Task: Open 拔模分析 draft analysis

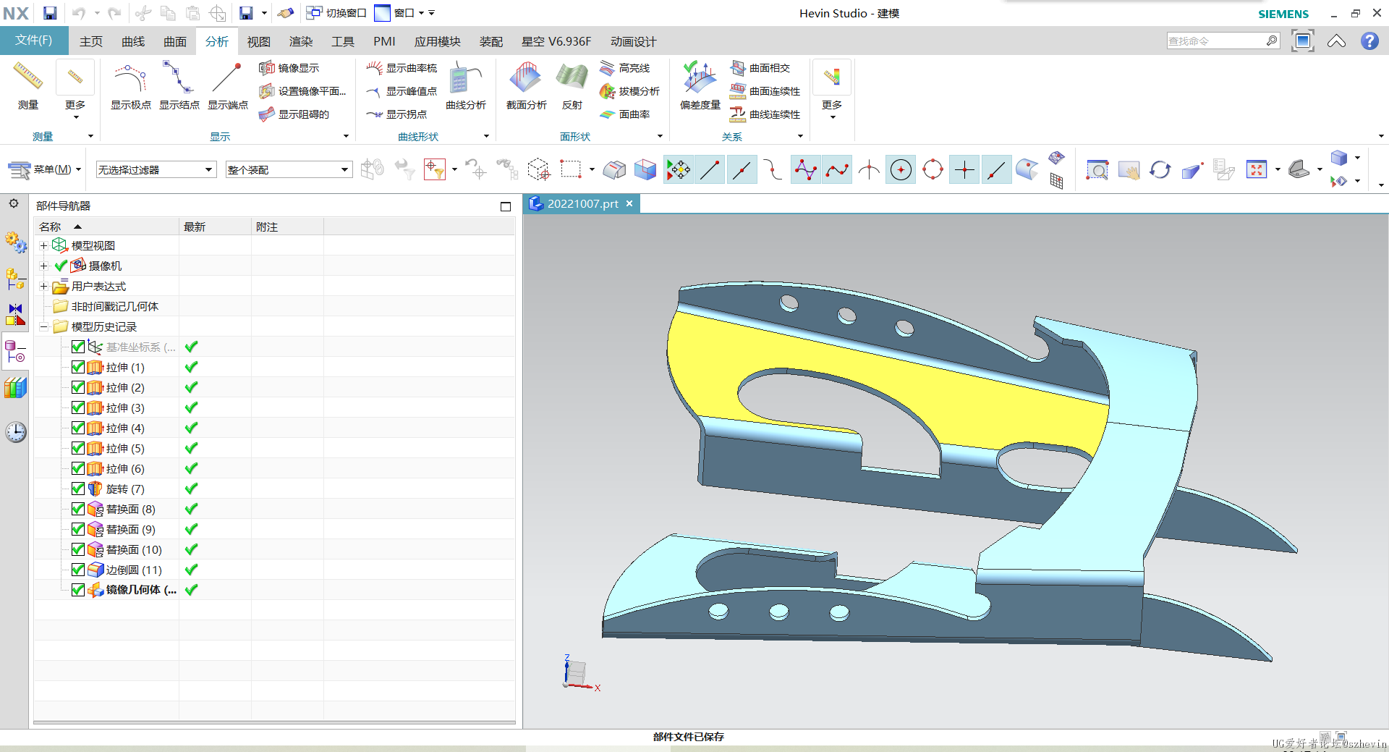Action: pos(630,91)
